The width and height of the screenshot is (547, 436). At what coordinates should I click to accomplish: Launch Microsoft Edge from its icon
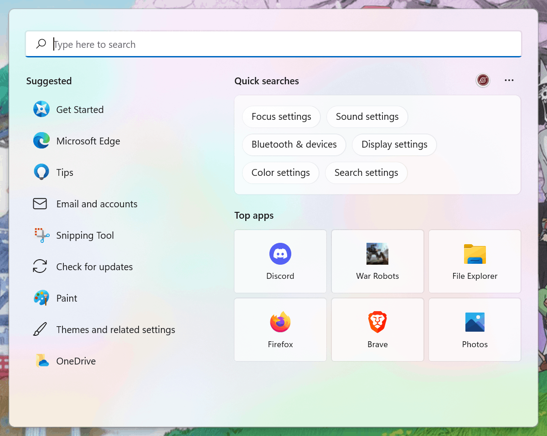[41, 141]
